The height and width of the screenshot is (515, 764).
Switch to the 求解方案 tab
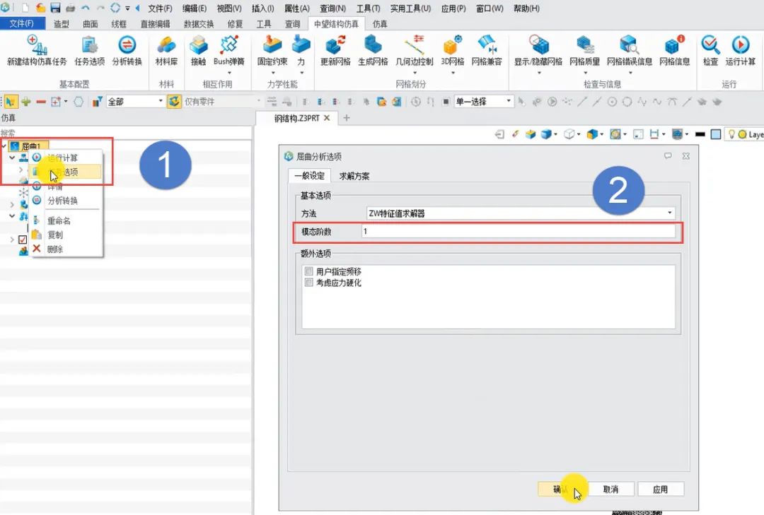354,176
